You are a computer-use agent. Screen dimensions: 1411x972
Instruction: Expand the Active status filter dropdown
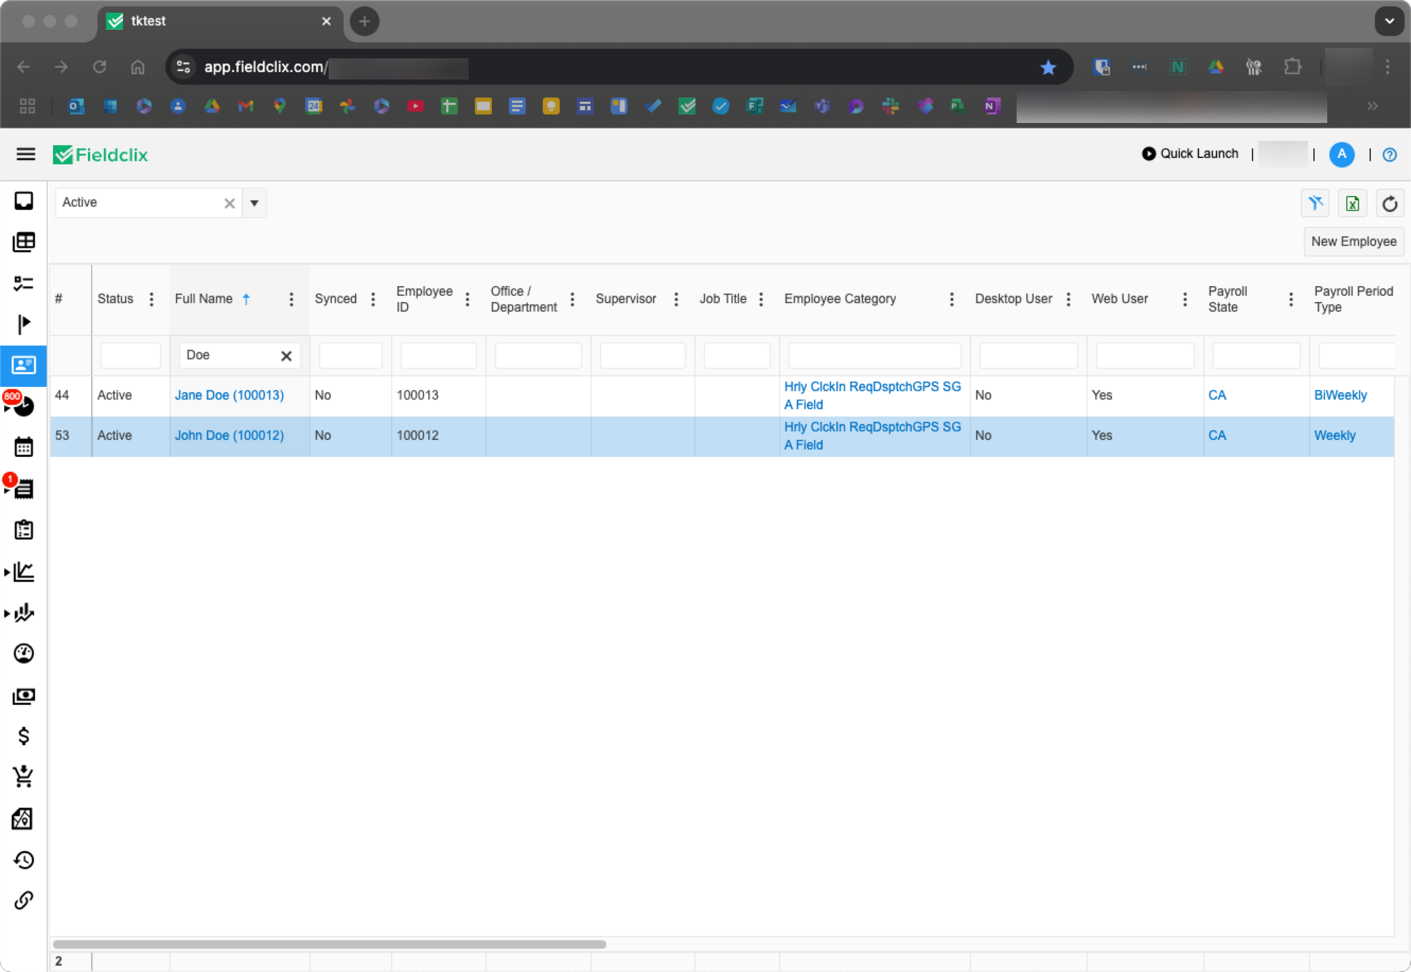click(x=254, y=203)
